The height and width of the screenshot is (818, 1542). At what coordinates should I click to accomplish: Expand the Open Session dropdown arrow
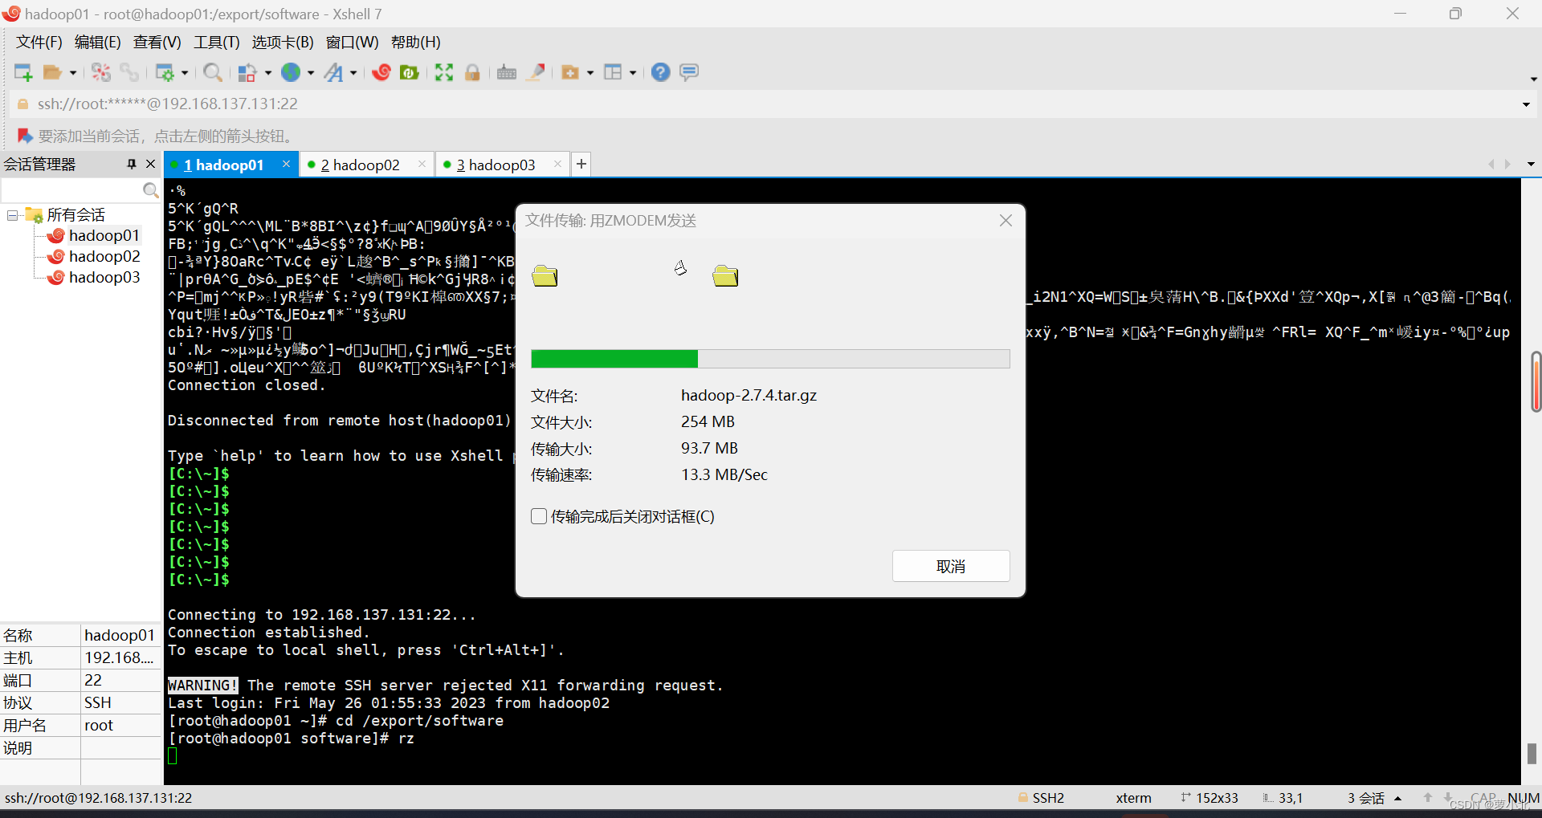coord(73,73)
